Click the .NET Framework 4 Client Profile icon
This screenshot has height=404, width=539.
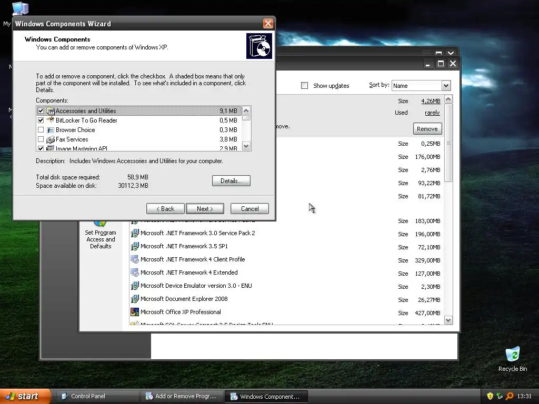pos(135,259)
